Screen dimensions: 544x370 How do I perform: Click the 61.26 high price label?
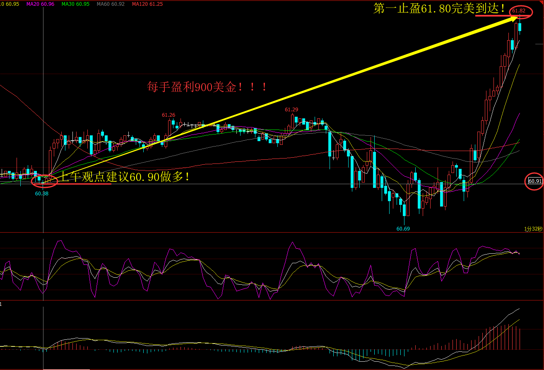tap(168, 115)
